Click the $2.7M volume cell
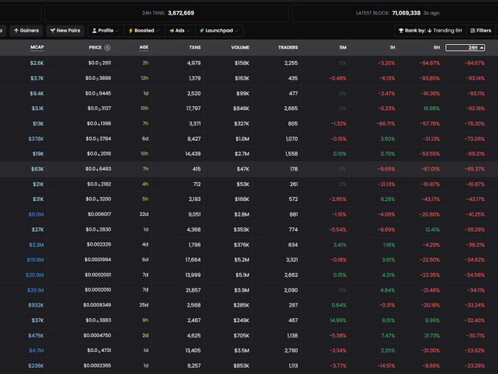The image size is (498, 374). (x=242, y=154)
